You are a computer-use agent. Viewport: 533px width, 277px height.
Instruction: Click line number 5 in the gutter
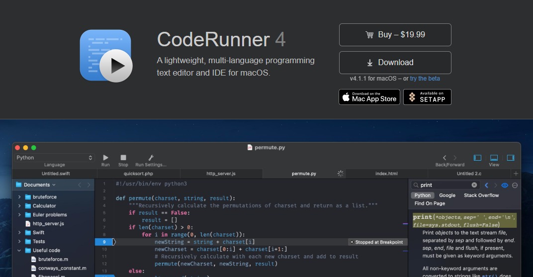104,213
